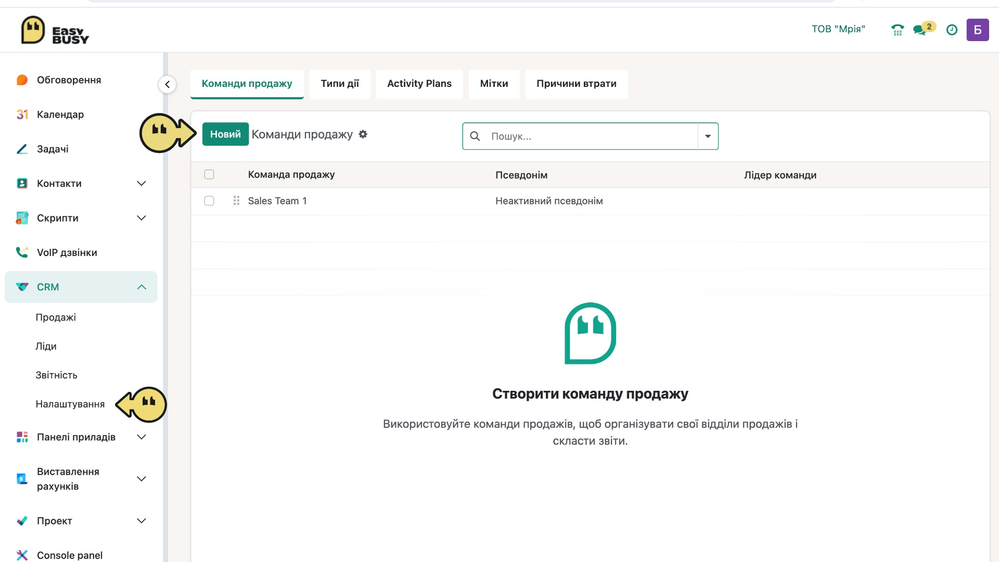Screen dimensions: 999x562
Task: Toggle the select-all checkbox in table header
Action: [209, 174]
